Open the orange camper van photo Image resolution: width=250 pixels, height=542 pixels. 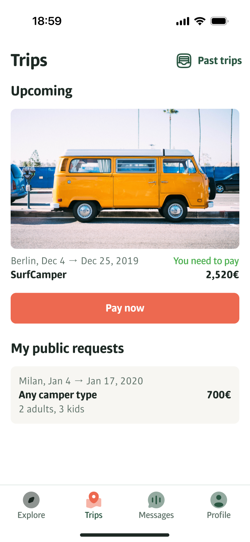125,179
